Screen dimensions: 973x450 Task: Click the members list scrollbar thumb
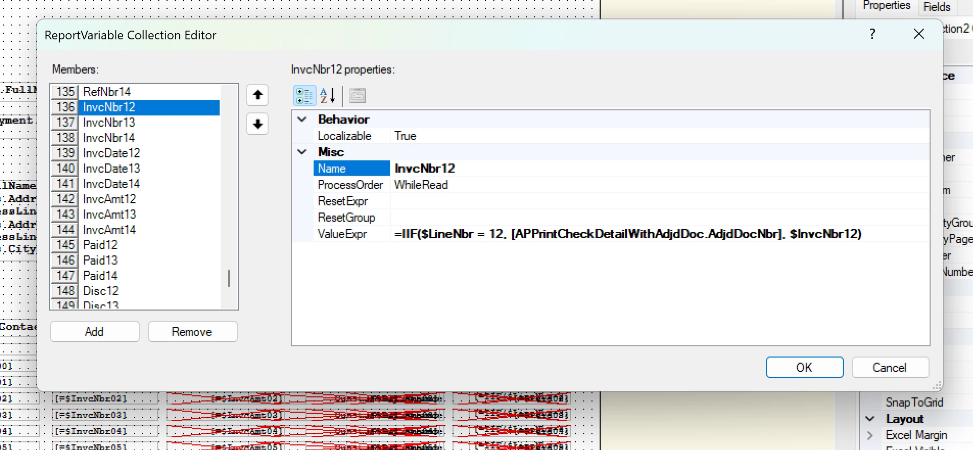tap(228, 279)
